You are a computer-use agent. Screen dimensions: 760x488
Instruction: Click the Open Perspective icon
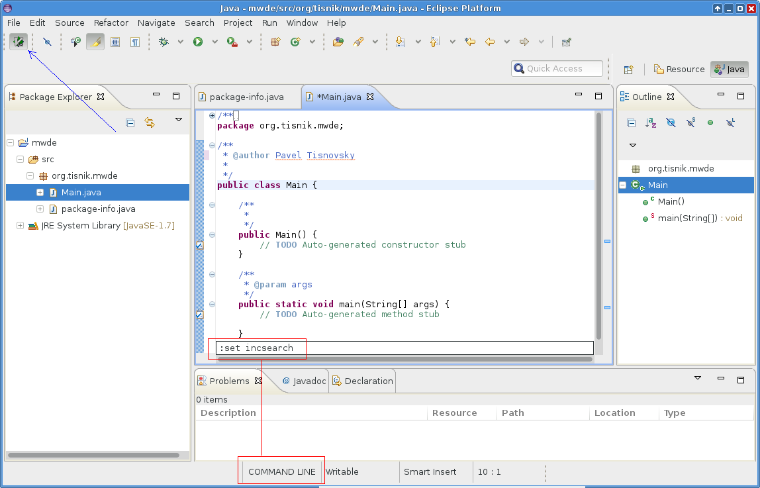pyautogui.click(x=629, y=70)
